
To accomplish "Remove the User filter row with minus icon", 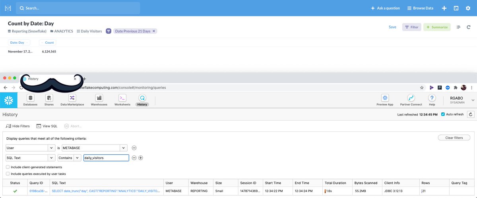I will tap(134, 148).
